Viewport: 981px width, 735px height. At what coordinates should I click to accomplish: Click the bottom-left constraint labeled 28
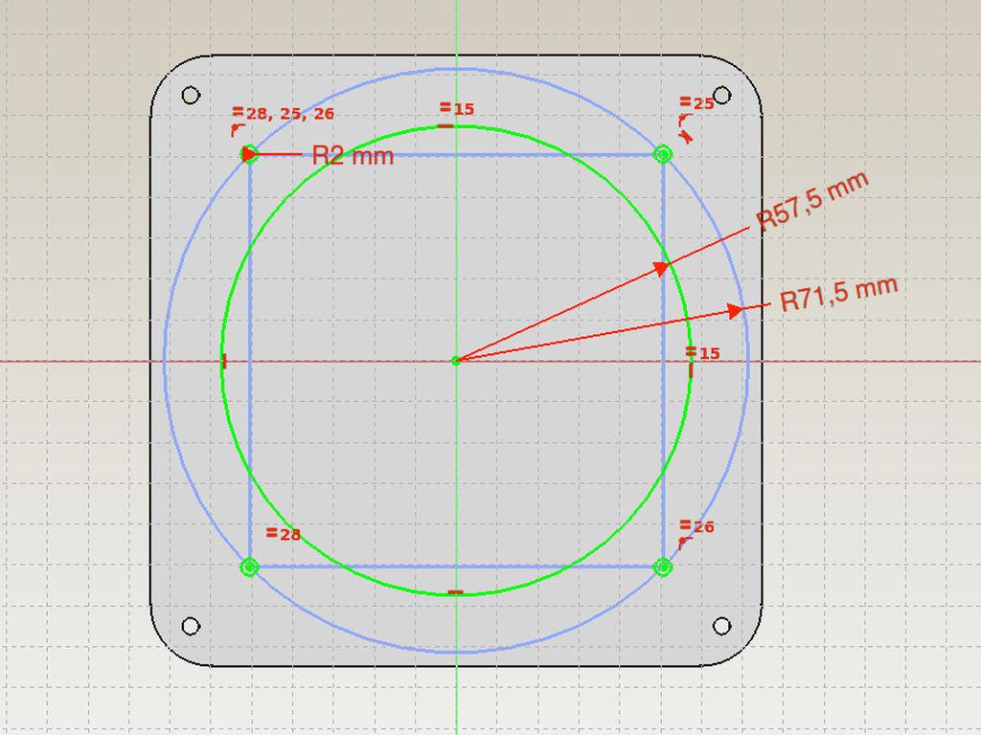[285, 534]
